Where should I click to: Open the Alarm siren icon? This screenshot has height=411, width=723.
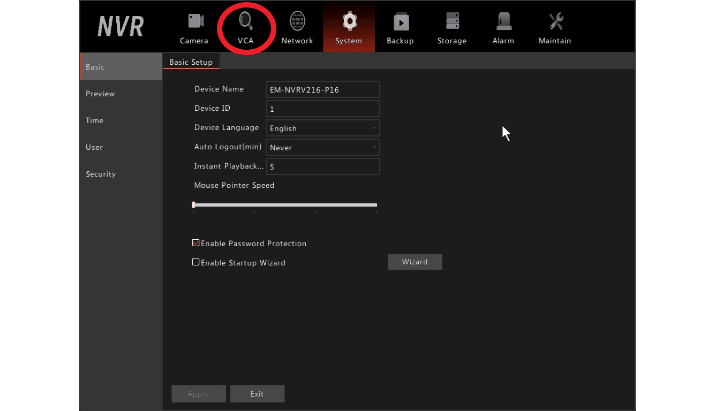coord(503,22)
